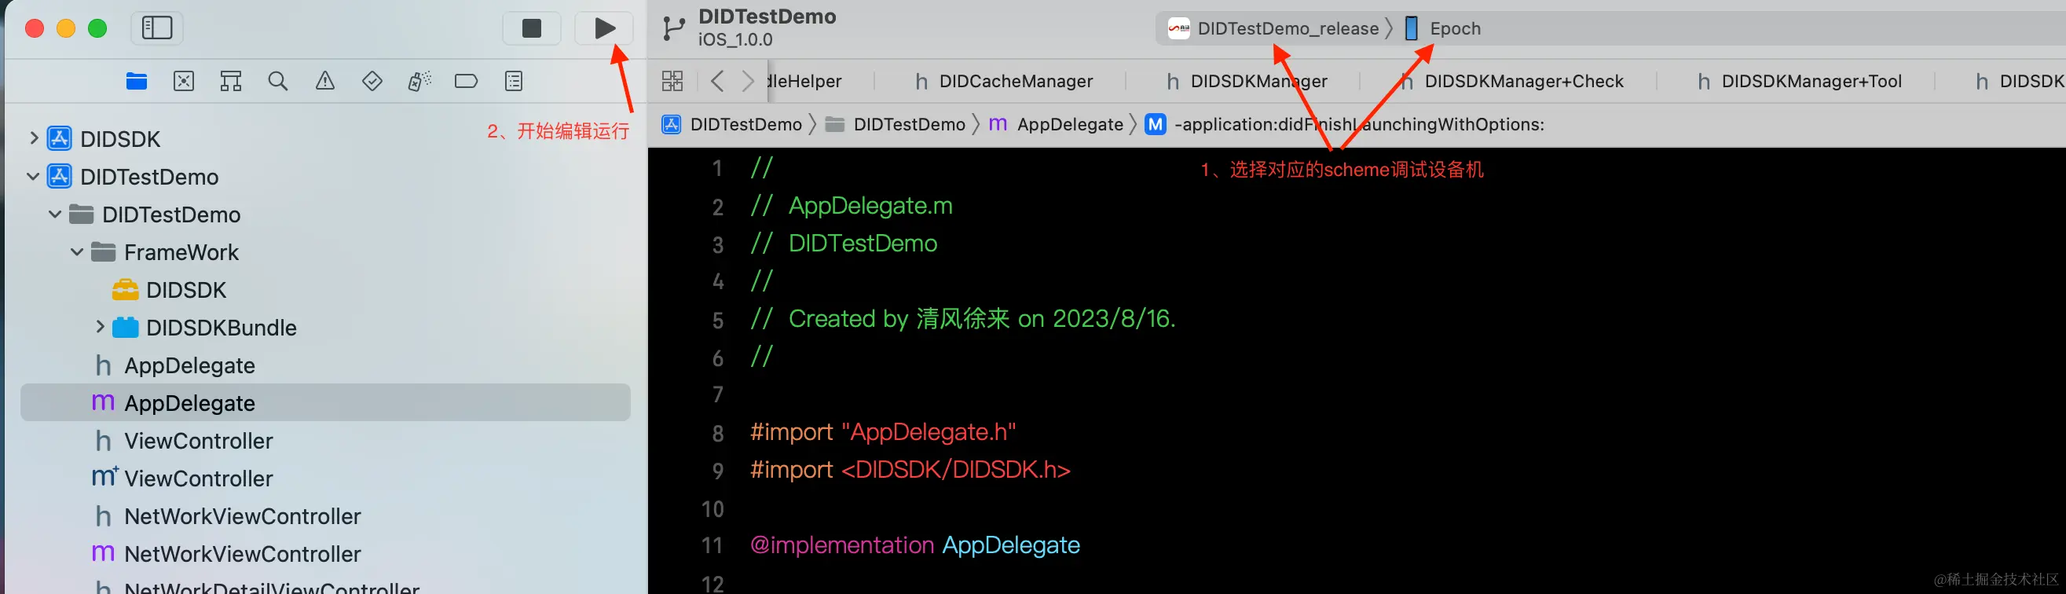Open the NetWorkViewController header file

[x=324, y=516]
